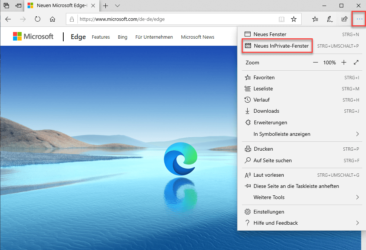
Task: Expand the Weitere Tools submenu
Action: tap(302, 197)
